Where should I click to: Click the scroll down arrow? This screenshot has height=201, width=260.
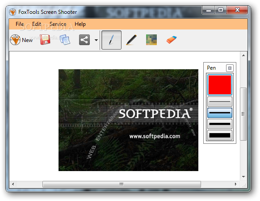click(243, 176)
